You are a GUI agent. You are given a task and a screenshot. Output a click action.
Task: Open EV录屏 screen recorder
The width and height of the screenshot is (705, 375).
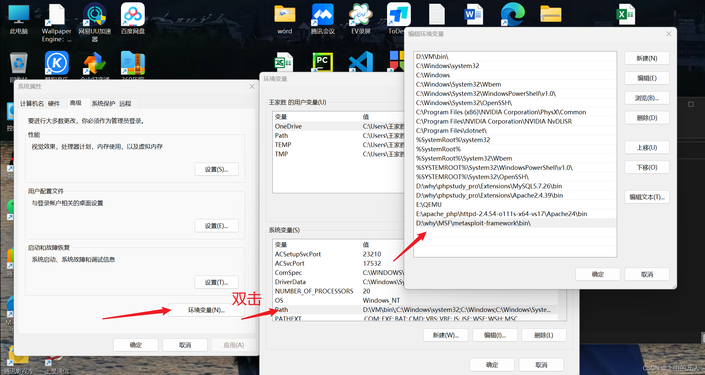[360, 15]
